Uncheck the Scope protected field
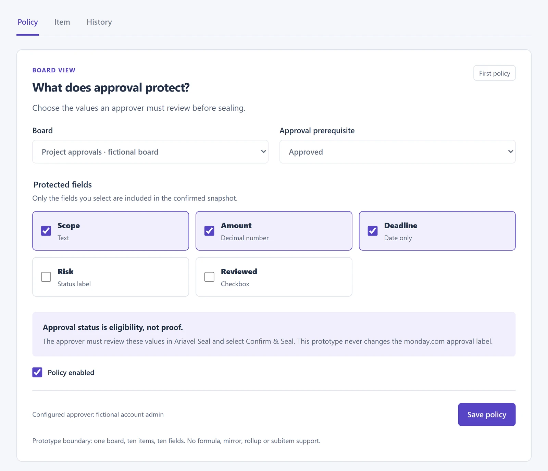The height and width of the screenshot is (471, 548). tap(46, 231)
